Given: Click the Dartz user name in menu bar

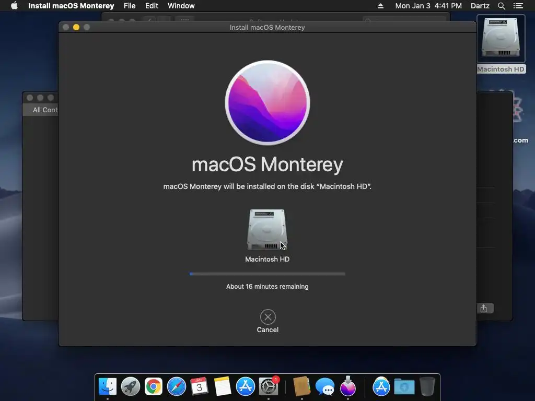Looking at the screenshot, I should coord(480,6).
